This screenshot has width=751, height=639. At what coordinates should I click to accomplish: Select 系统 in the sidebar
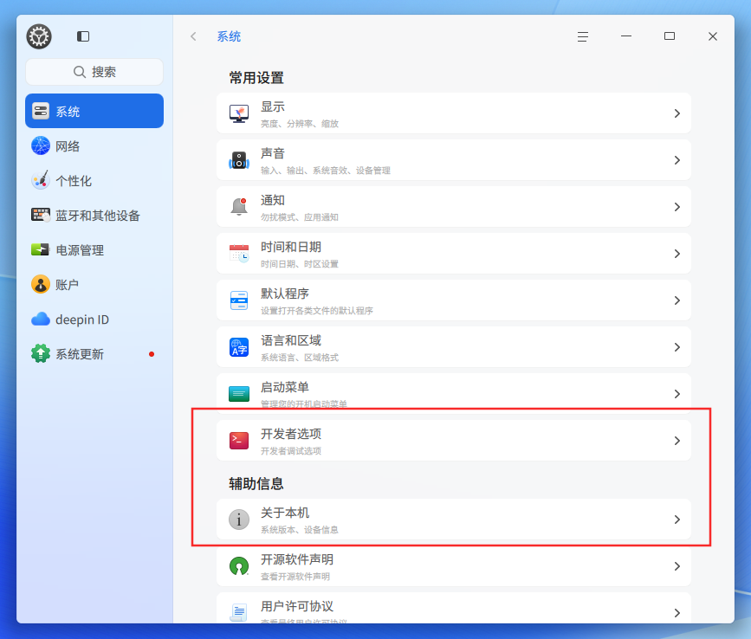[x=94, y=111]
